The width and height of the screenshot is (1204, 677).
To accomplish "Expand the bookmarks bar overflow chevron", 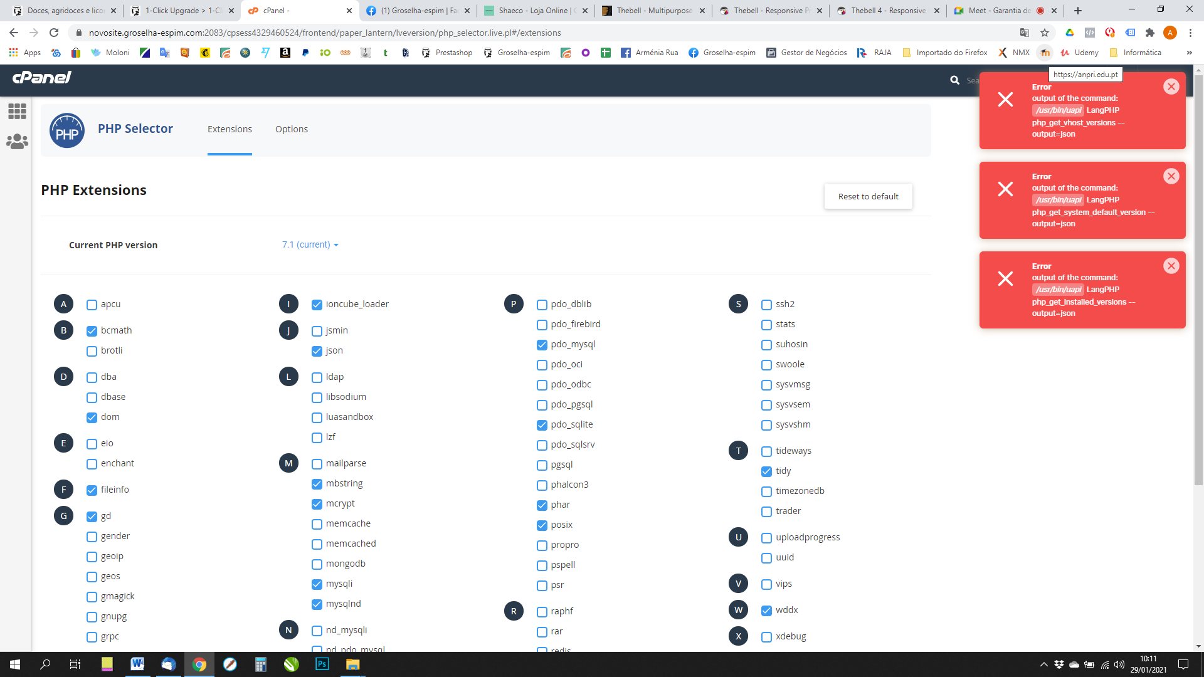I will [1189, 53].
